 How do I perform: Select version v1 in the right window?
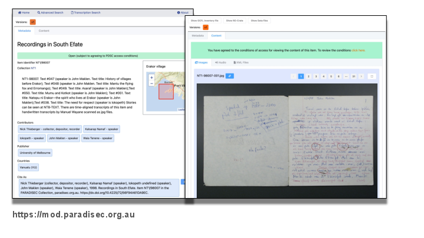point(206,27)
